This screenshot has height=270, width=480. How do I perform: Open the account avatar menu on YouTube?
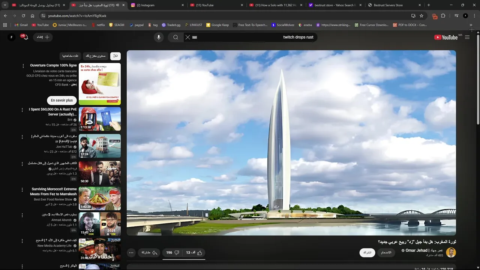point(12,37)
